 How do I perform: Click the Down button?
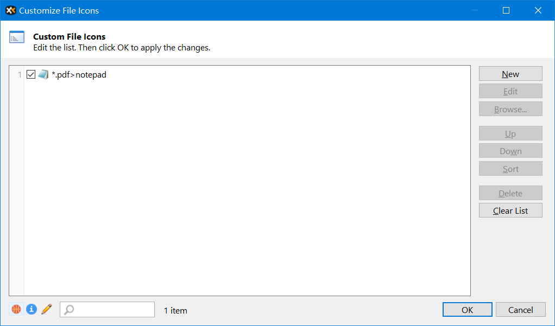510,151
